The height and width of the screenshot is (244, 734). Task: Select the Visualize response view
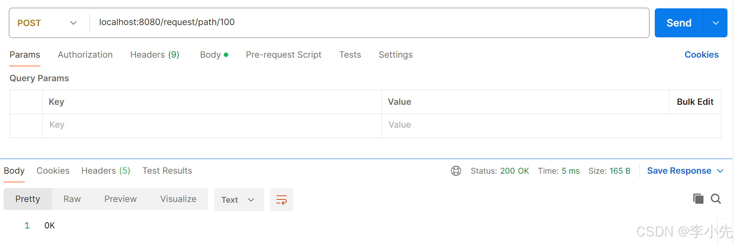[178, 199]
